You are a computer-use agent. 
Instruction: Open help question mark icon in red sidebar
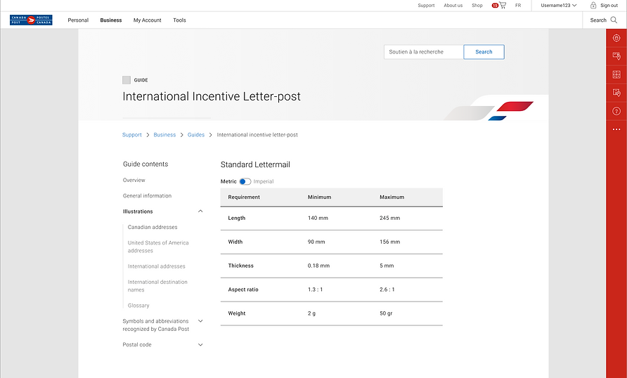pyautogui.click(x=616, y=111)
